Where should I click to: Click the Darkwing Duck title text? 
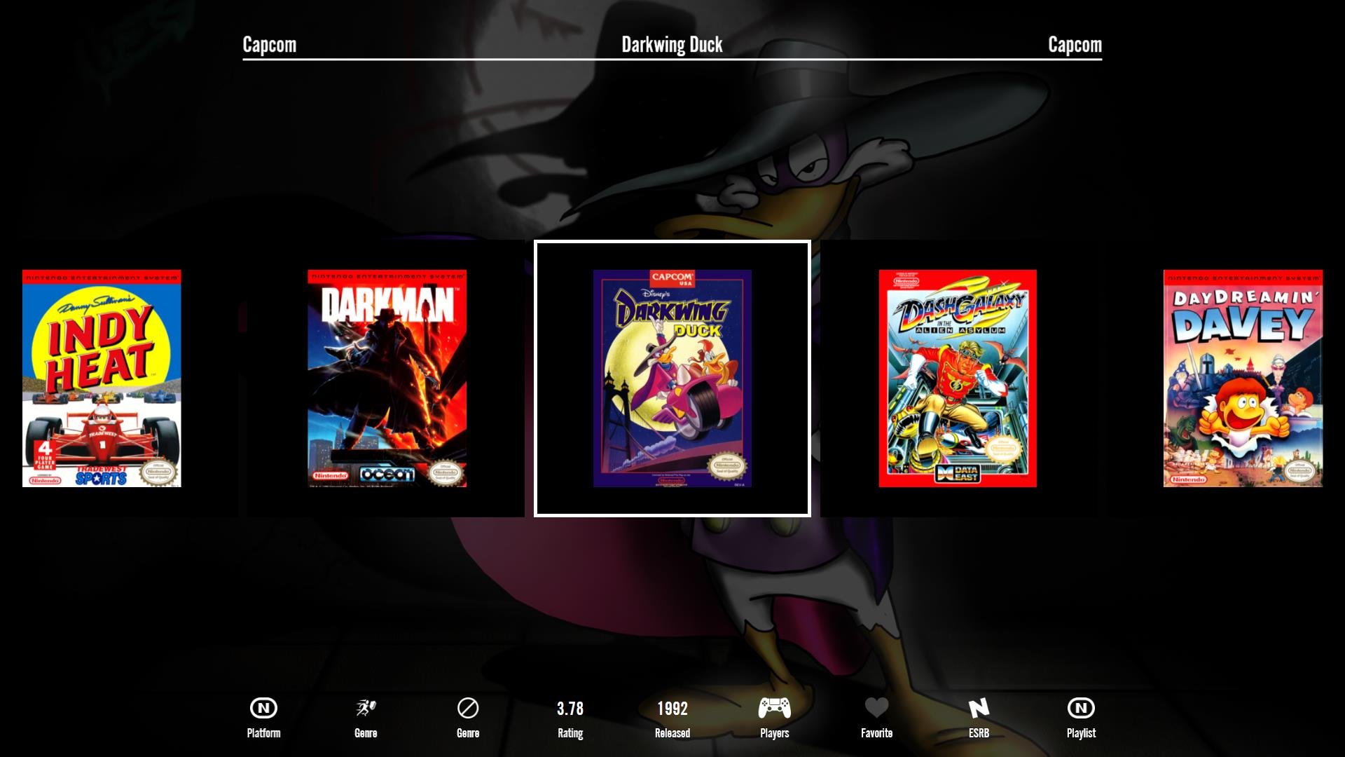pyautogui.click(x=672, y=45)
